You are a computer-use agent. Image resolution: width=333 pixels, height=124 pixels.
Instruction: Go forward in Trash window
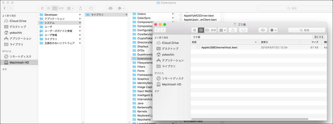(x=163, y=30)
